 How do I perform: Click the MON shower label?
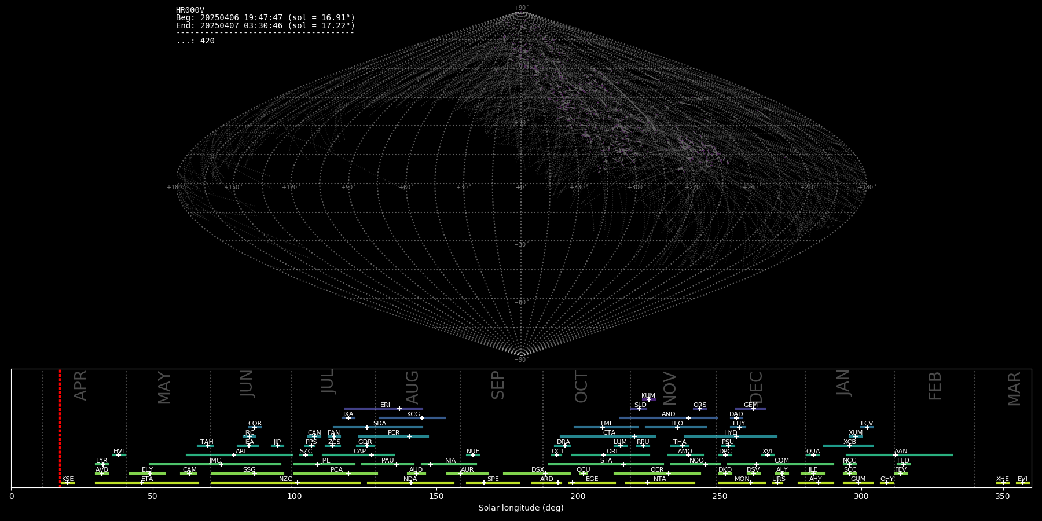(x=742, y=479)
